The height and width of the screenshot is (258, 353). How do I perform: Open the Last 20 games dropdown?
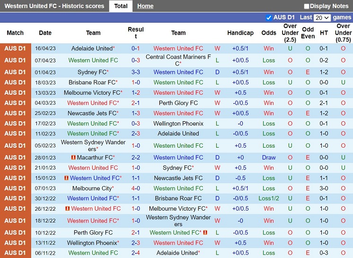tap(322, 18)
